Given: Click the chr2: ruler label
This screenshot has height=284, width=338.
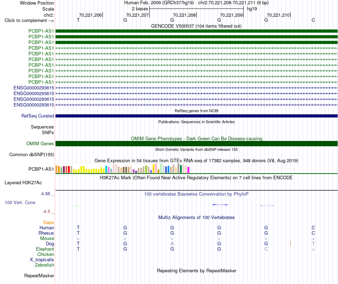Looking at the screenshot, I should [49, 15].
